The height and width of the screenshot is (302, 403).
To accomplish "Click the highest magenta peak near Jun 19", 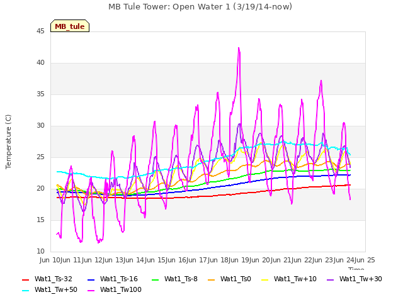I will coord(239,48).
